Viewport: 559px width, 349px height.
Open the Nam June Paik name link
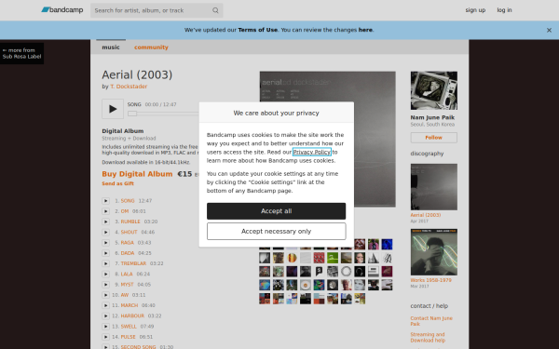[432, 117]
